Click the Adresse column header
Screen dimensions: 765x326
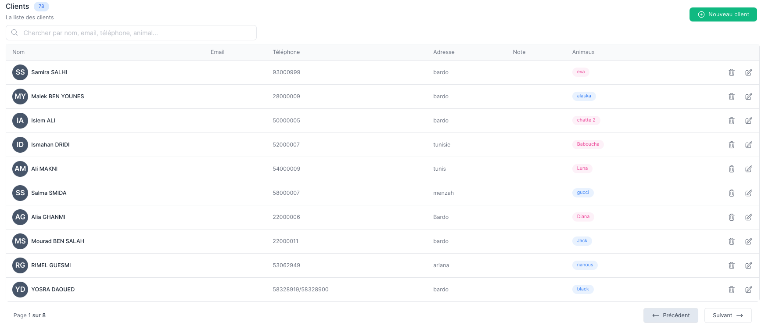pyautogui.click(x=444, y=52)
